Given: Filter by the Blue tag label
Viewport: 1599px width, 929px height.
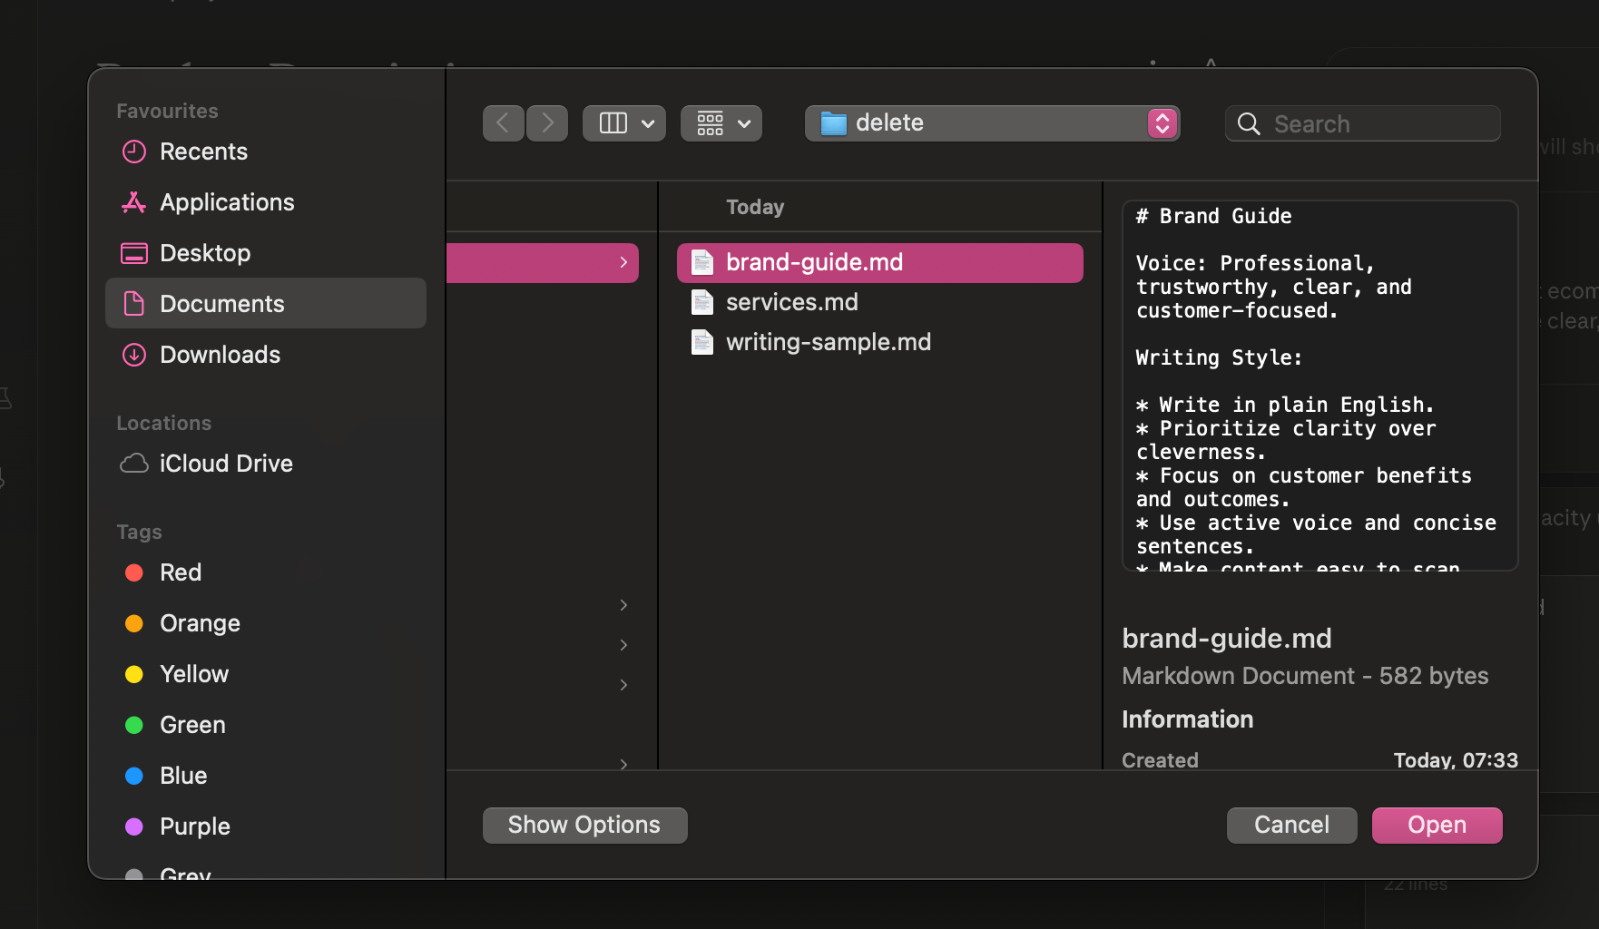Looking at the screenshot, I should coord(183,776).
